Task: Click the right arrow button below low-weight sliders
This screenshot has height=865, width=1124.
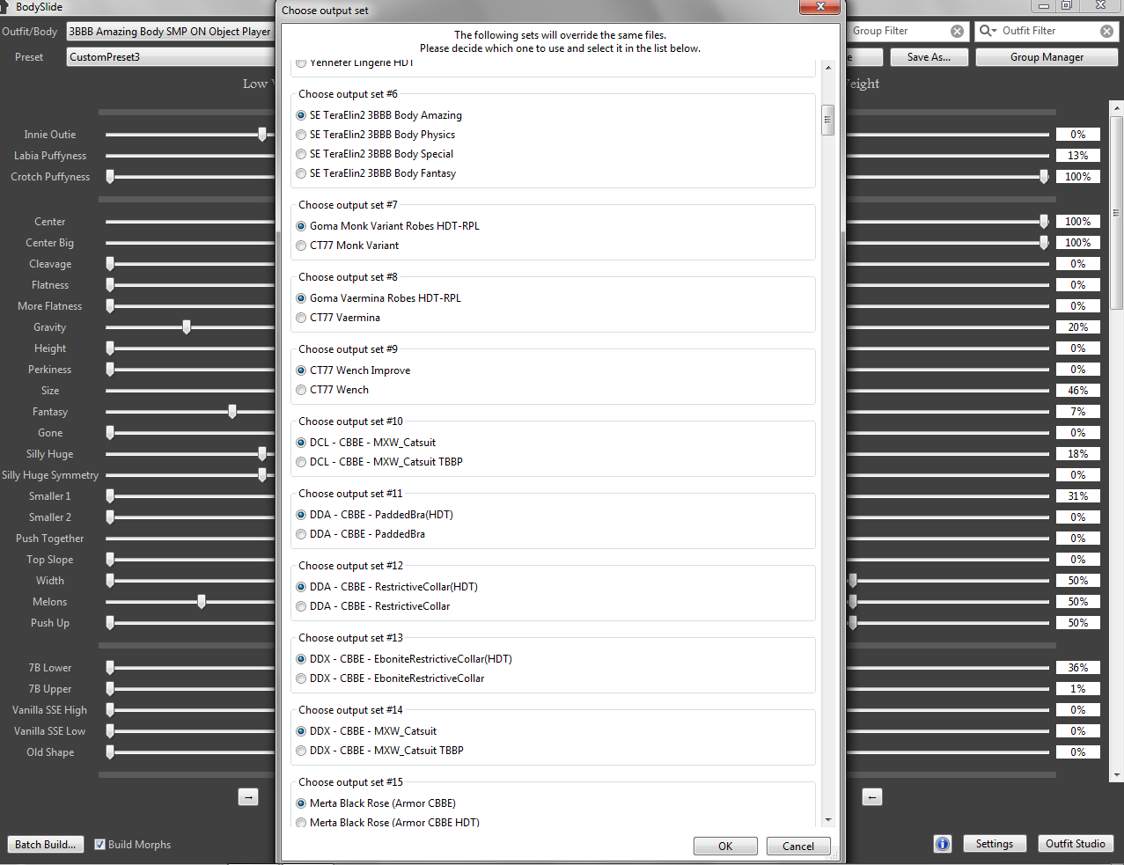Action: point(248,797)
